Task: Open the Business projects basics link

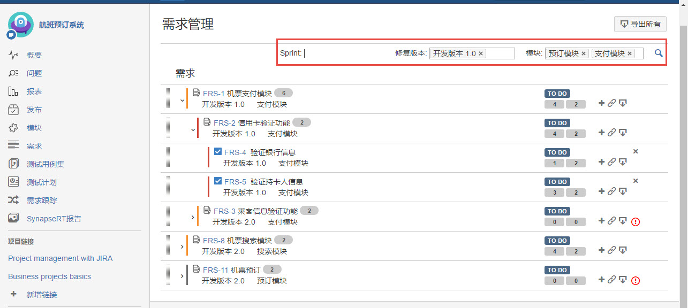Action: [49, 276]
